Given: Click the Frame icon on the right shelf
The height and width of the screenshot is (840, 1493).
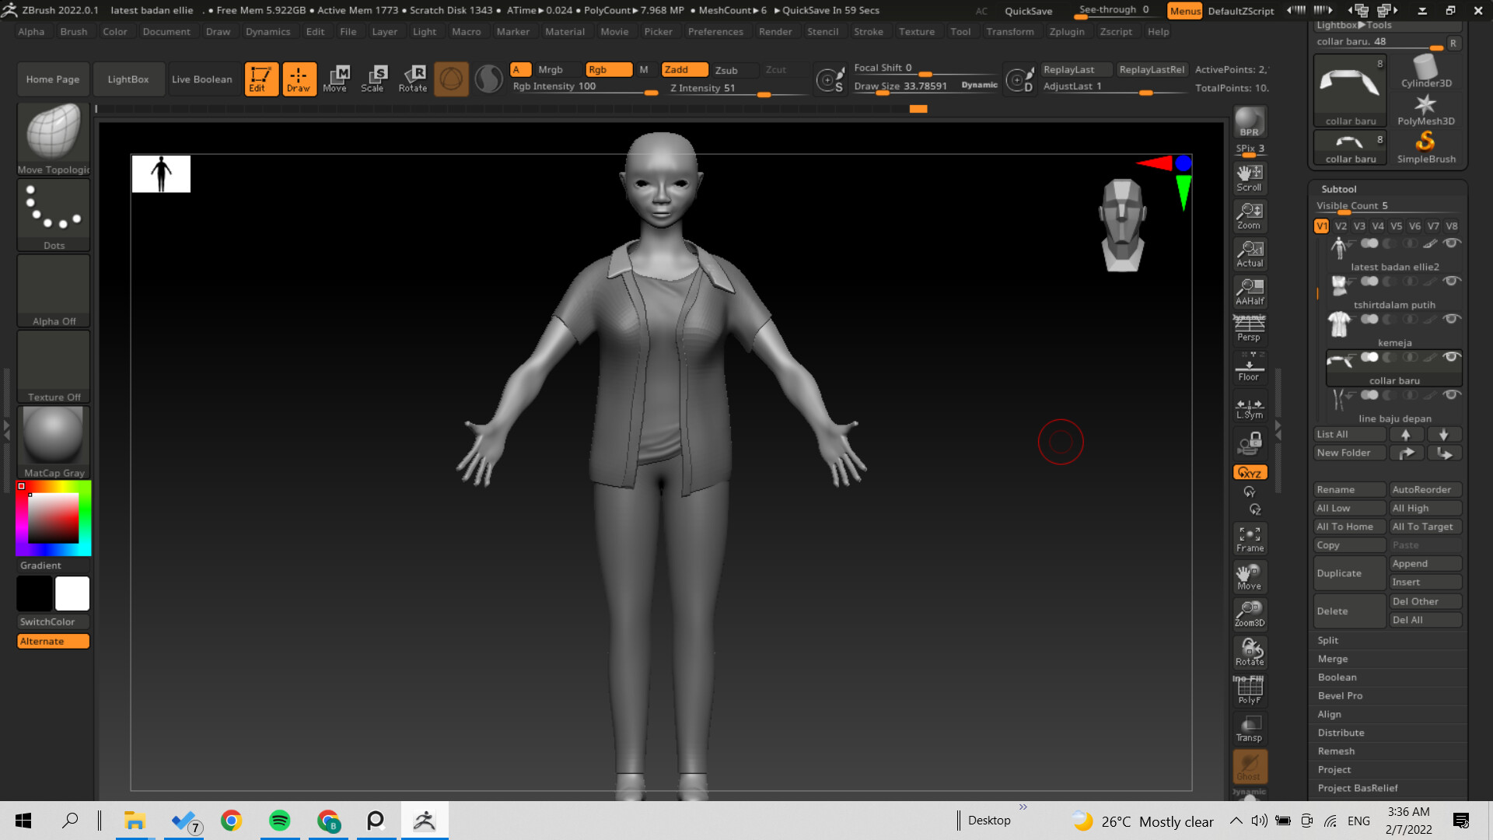Looking at the screenshot, I should 1249,537.
